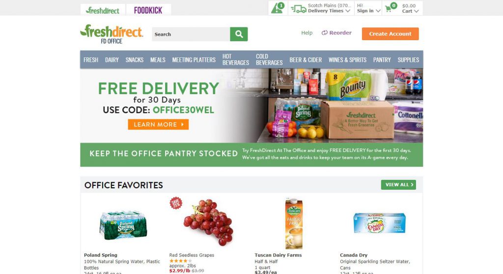Click the Save red badge on grapes

click(176, 203)
